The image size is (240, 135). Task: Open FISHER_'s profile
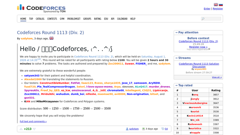click(141, 64)
